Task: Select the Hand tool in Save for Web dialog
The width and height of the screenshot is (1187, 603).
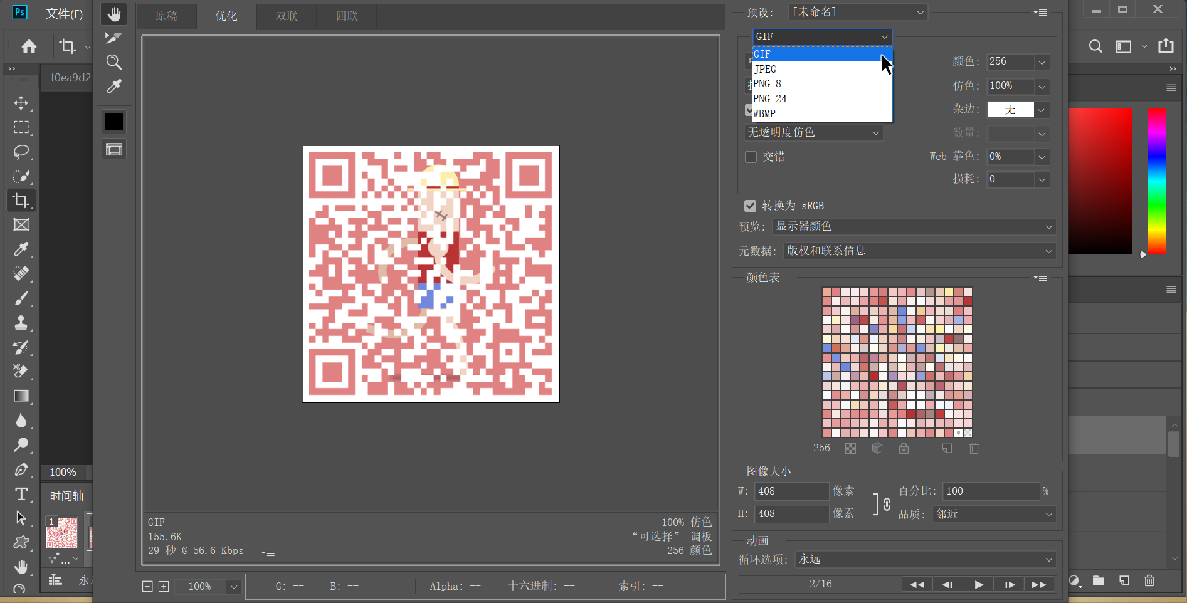Action: tap(113, 14)
